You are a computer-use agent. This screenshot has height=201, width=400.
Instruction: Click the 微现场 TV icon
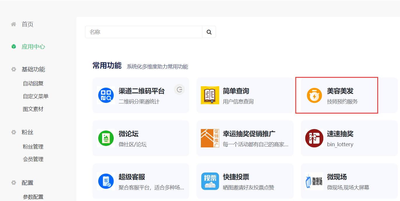[314, 181]
